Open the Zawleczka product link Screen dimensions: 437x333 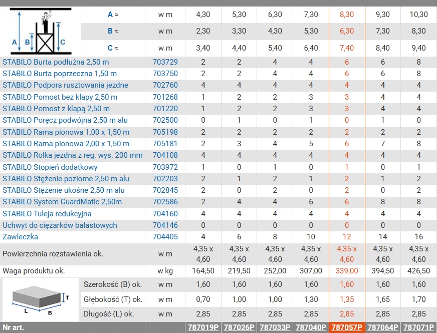click(x=20, y=237)
